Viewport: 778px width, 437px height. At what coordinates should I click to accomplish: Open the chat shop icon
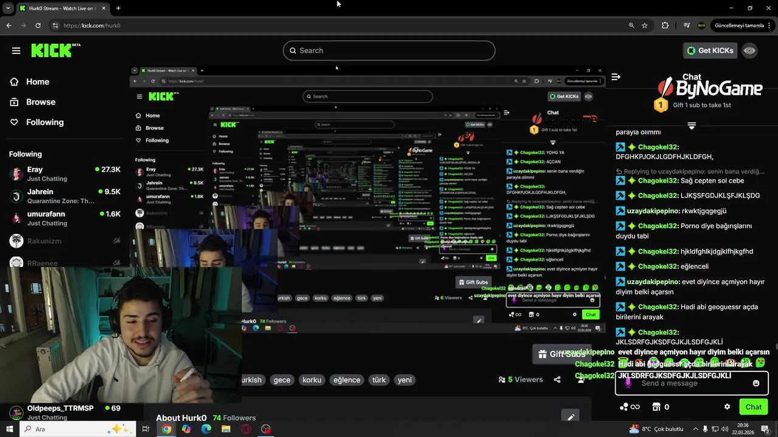click(x=656, y=407)
